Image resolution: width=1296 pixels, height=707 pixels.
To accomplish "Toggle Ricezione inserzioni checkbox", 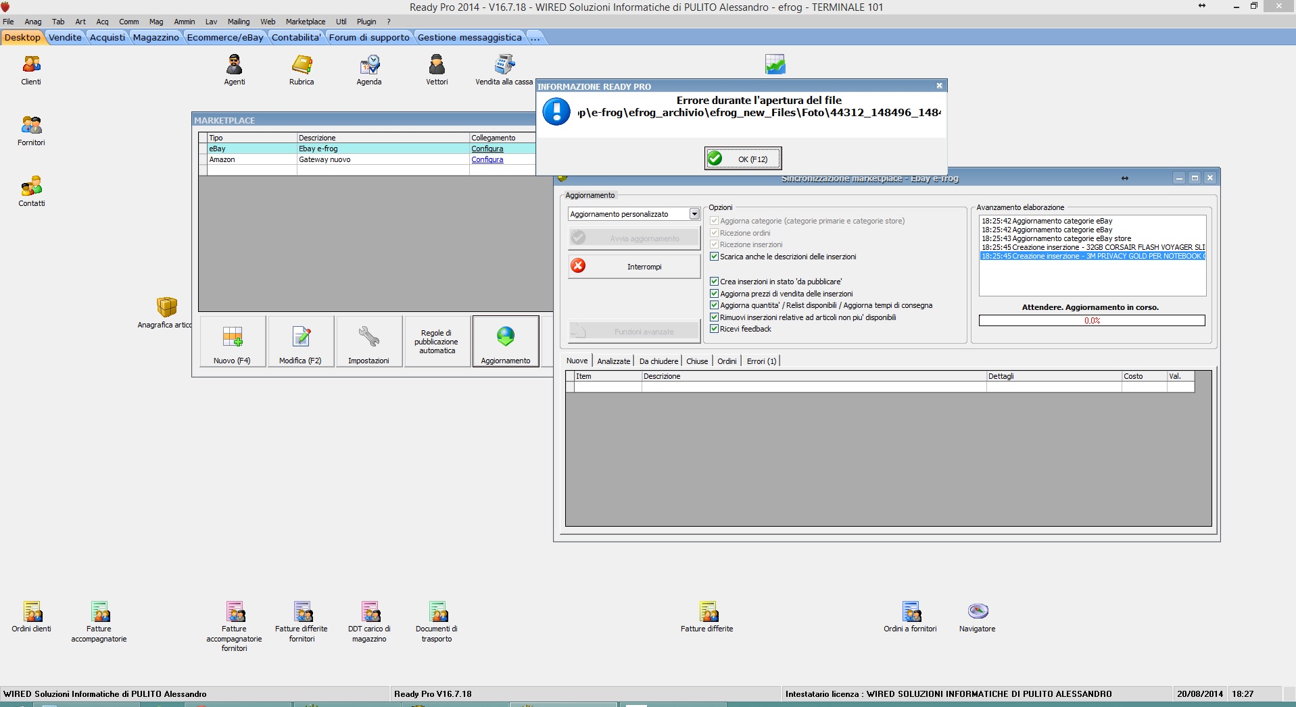I will coord(714,244).
